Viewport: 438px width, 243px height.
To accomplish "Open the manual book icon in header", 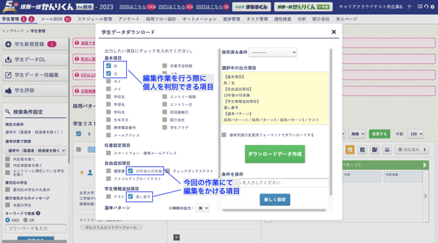I will (420, 7).
